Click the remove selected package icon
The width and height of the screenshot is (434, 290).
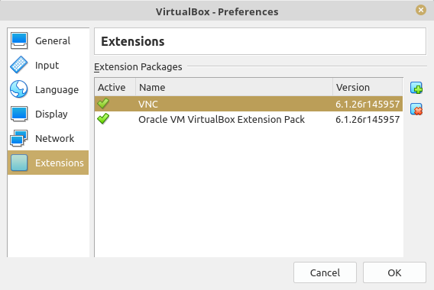click(x=416, y=109)
